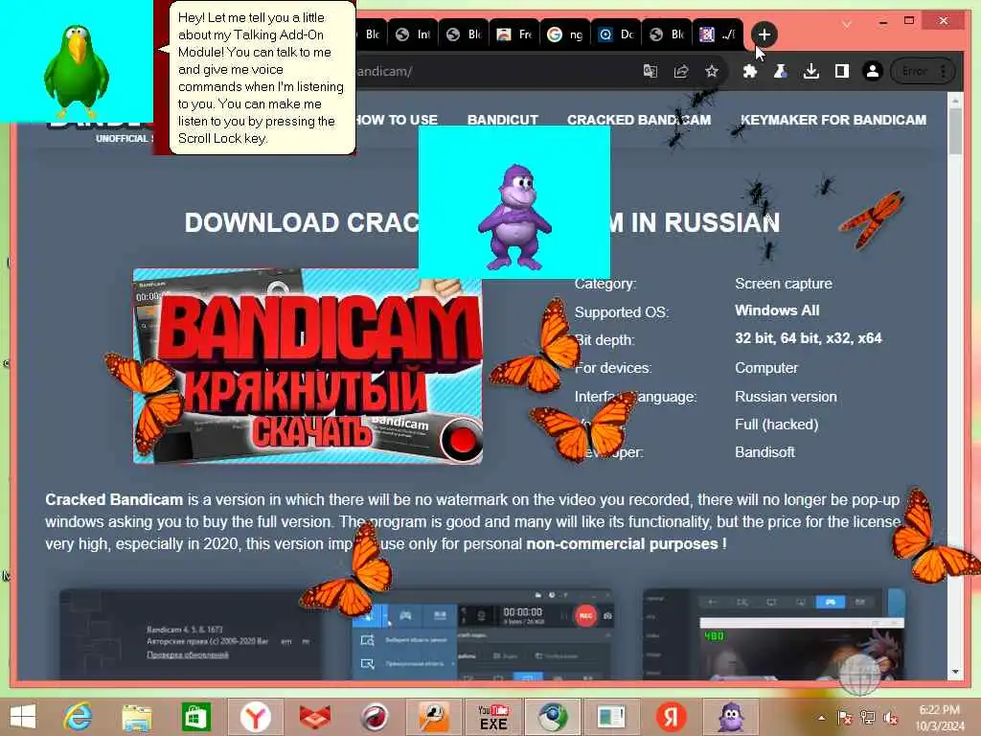Click the Chrome Labs flask icon
The width and height of the screenshot is (981, 736).
point(780,71)
